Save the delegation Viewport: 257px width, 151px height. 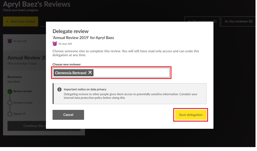pos(190,115)
